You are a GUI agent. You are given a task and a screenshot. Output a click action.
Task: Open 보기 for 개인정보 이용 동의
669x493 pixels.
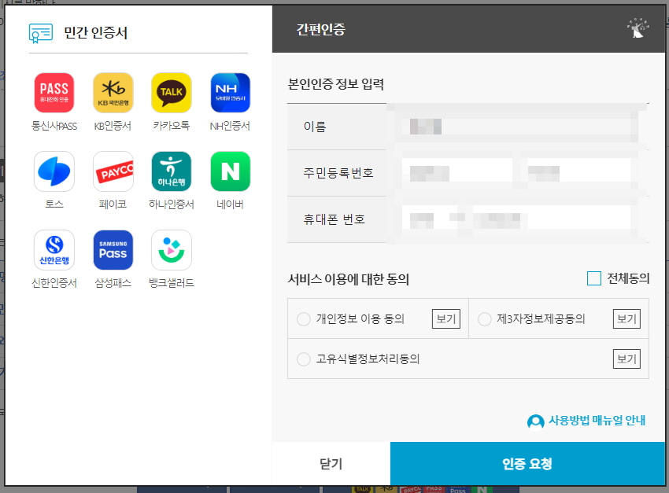click(446, 318)
